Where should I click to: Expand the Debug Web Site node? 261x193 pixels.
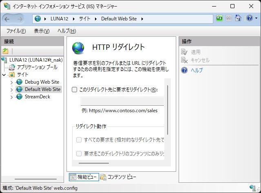click(11, 82)
